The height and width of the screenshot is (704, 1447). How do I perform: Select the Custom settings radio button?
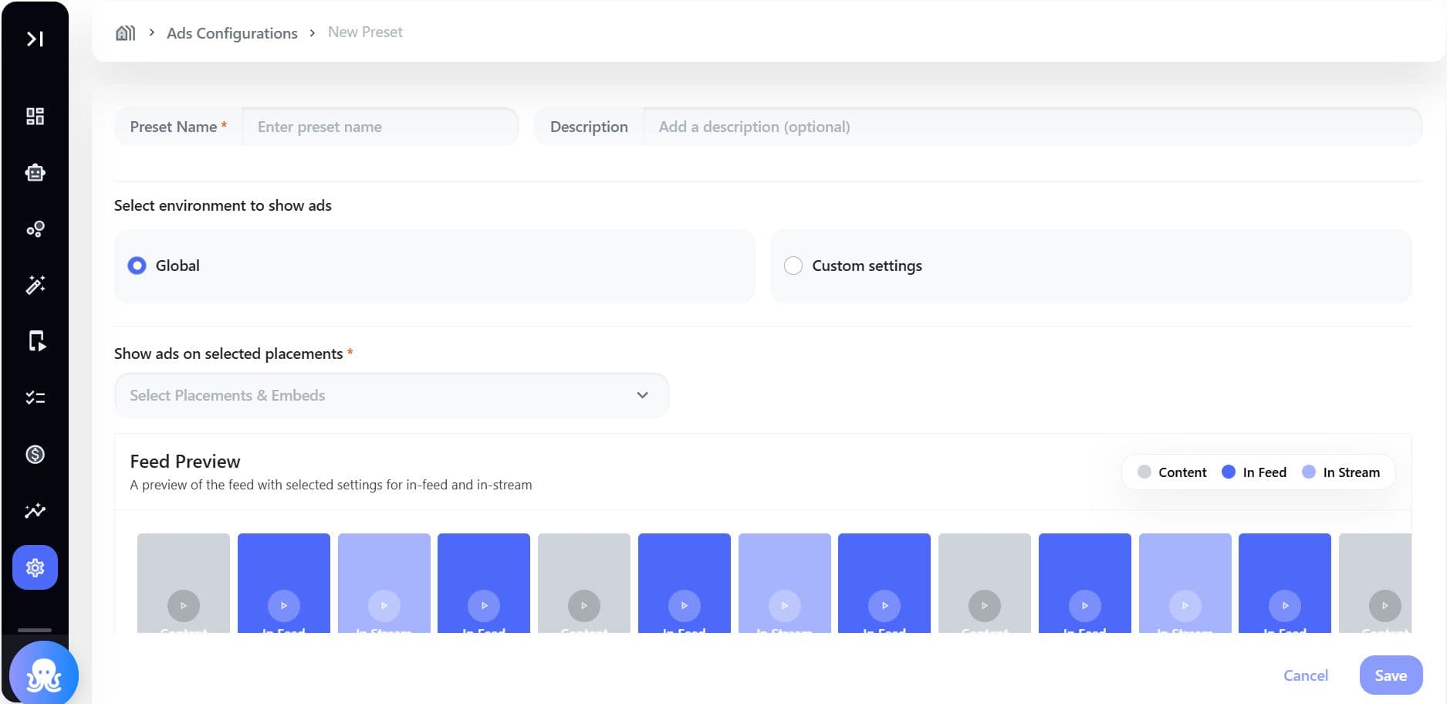coord(793,266)
